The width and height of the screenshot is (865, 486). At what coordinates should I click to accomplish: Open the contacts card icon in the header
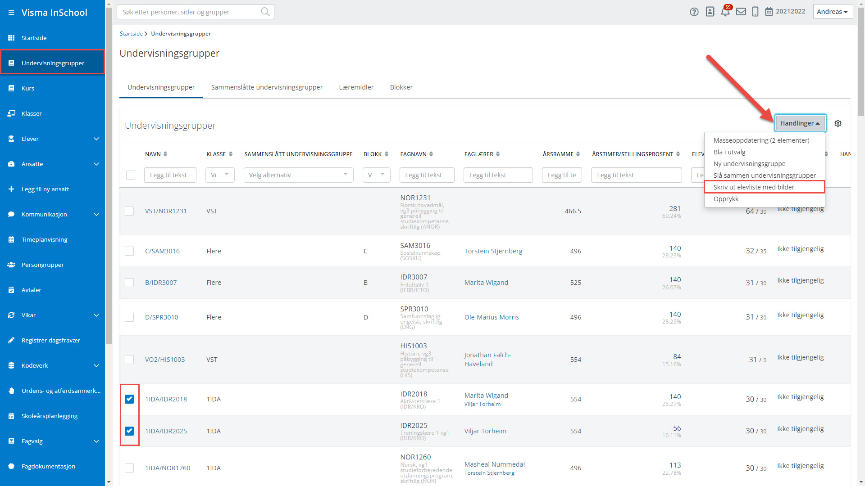(710, 12)
